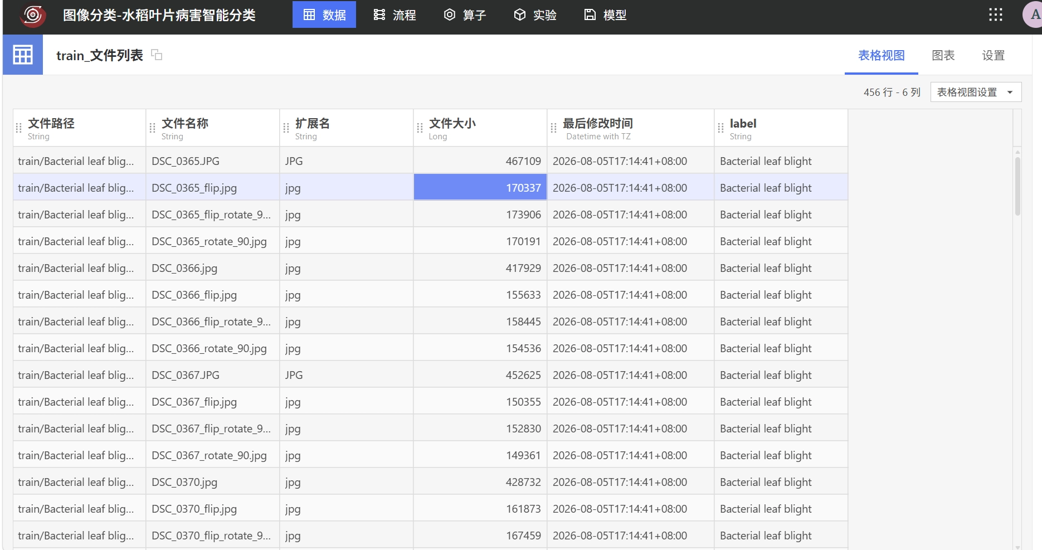Select the label column header
Viewport: 1042px width, 550px height.
point(781,128)
